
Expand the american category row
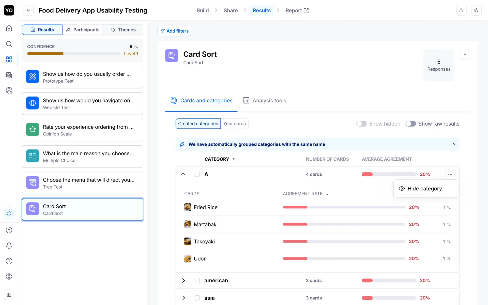[x=184, y=280]
